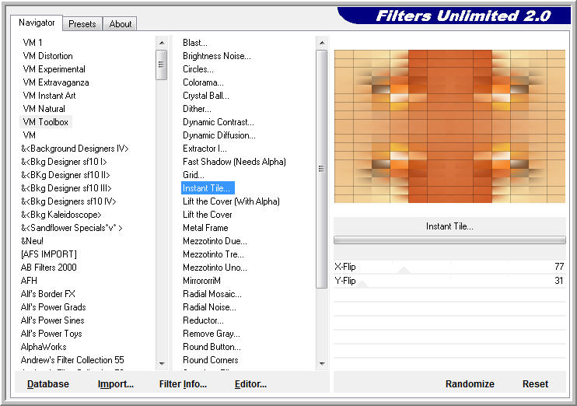The image size is (577, 406).
Task: Click the Import... button
Action: pos(116,384)
